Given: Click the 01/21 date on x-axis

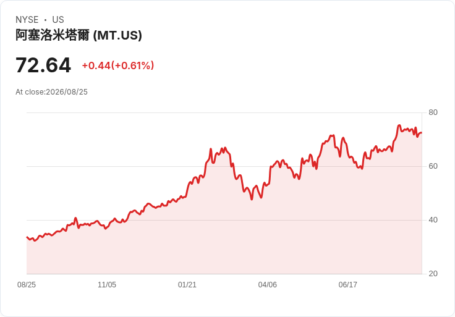Looking at the screenshot, I should tap(187, 285).
